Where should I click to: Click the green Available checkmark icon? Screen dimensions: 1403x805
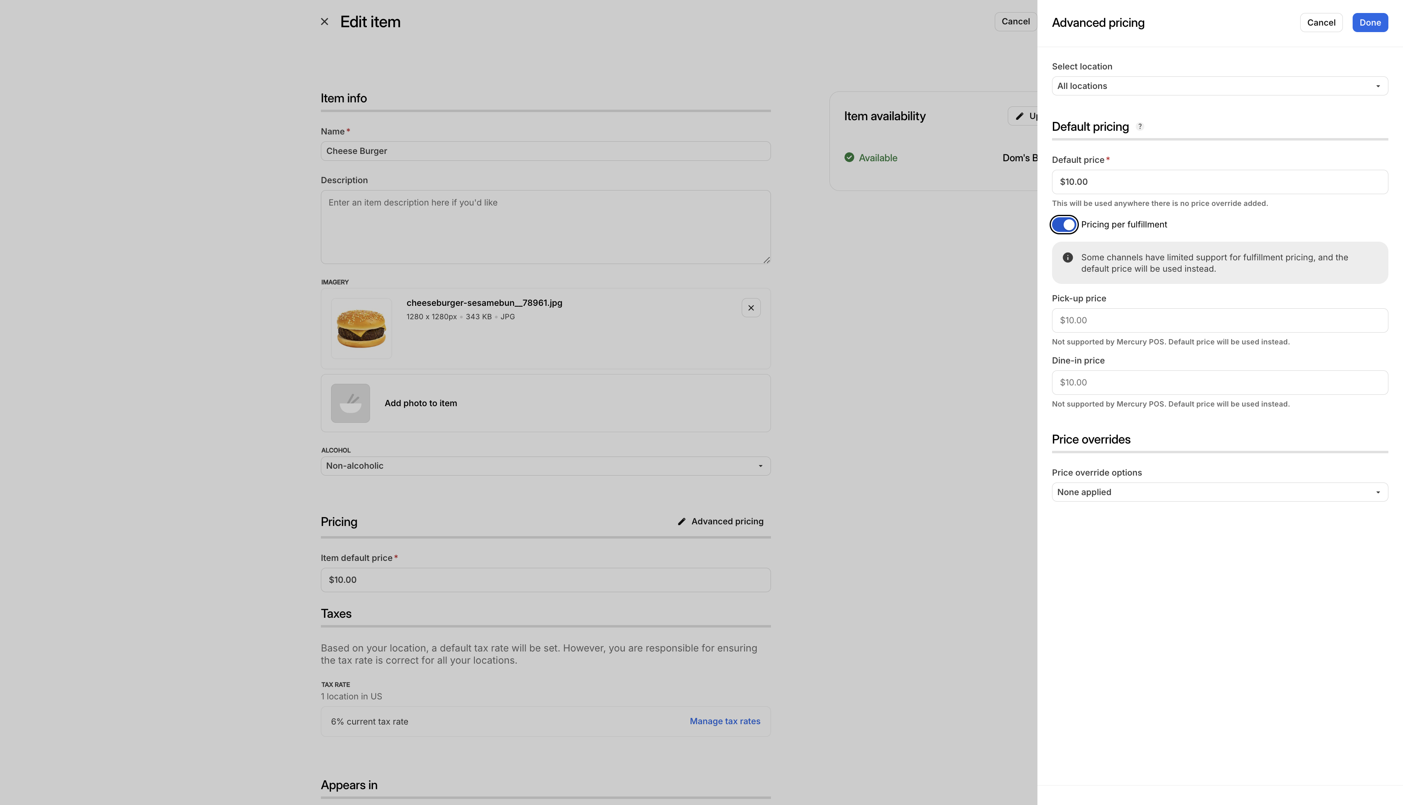[x=849, y=158]
